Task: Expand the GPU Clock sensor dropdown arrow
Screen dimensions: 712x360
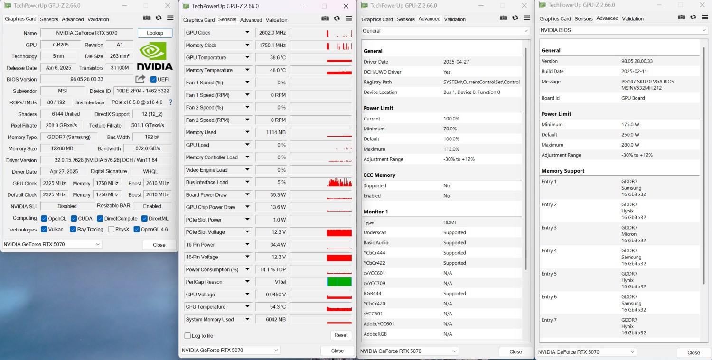Action: pyautogui.click(x=247, y=33)
